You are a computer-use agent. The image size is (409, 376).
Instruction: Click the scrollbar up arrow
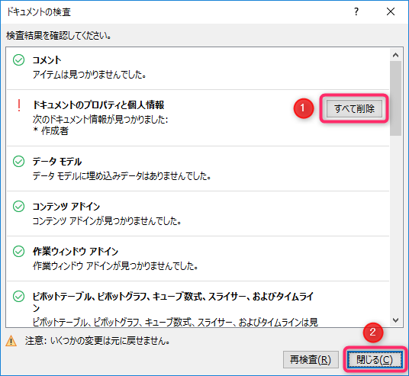(x=396, y=55)
